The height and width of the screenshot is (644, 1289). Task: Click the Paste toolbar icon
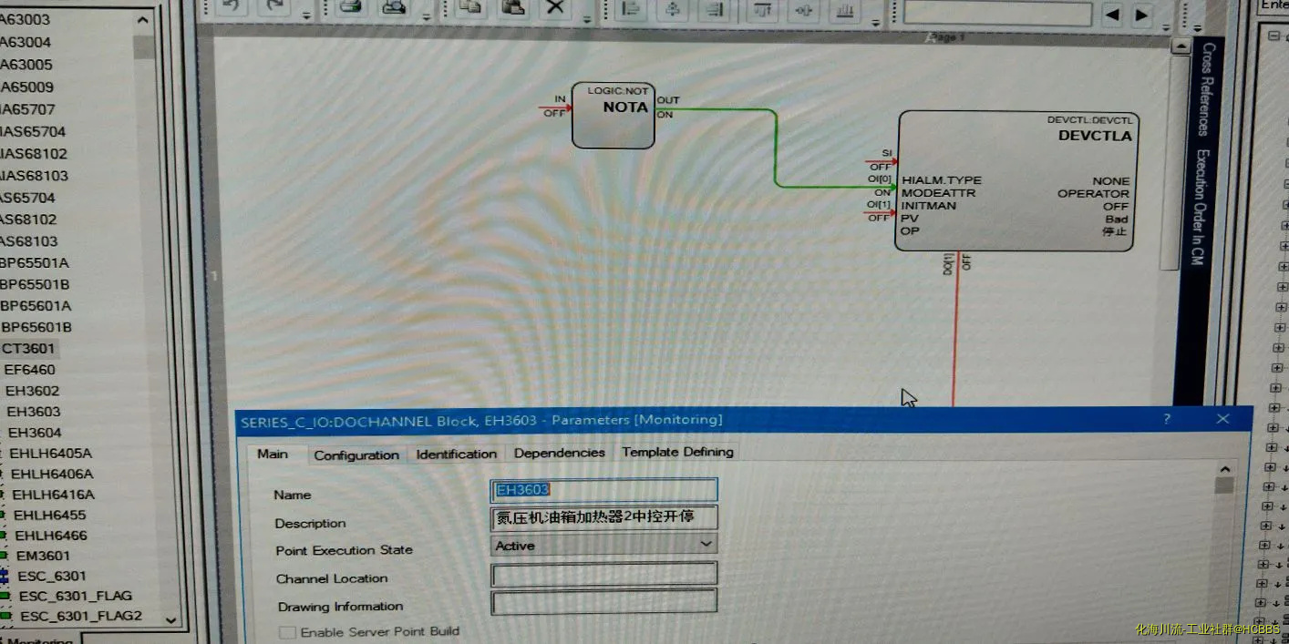(513, 7)
